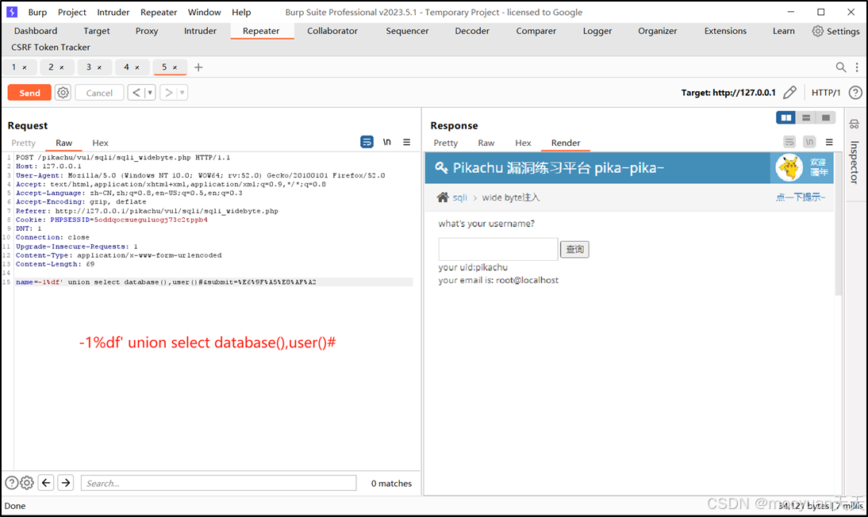Screen dimensions: 868x517
Task: Add new Repeater tab with plus
Action: click(x=198, y=67)
